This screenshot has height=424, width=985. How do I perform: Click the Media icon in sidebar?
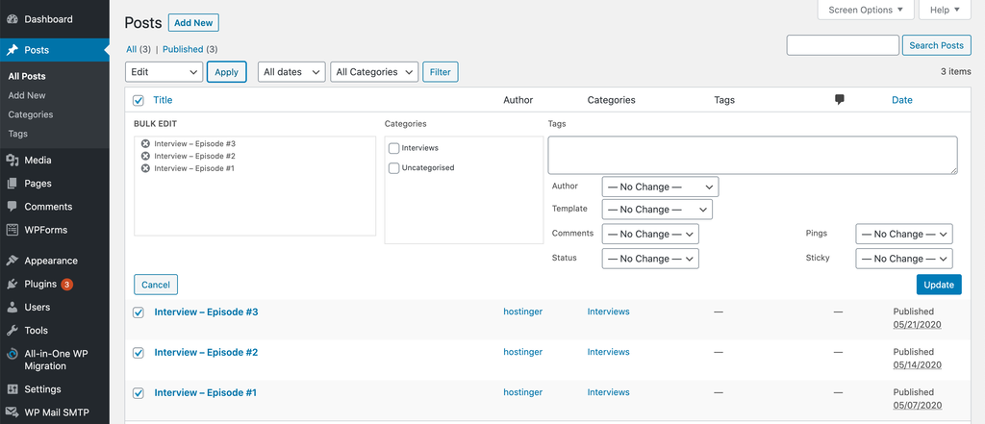(12, 161)
